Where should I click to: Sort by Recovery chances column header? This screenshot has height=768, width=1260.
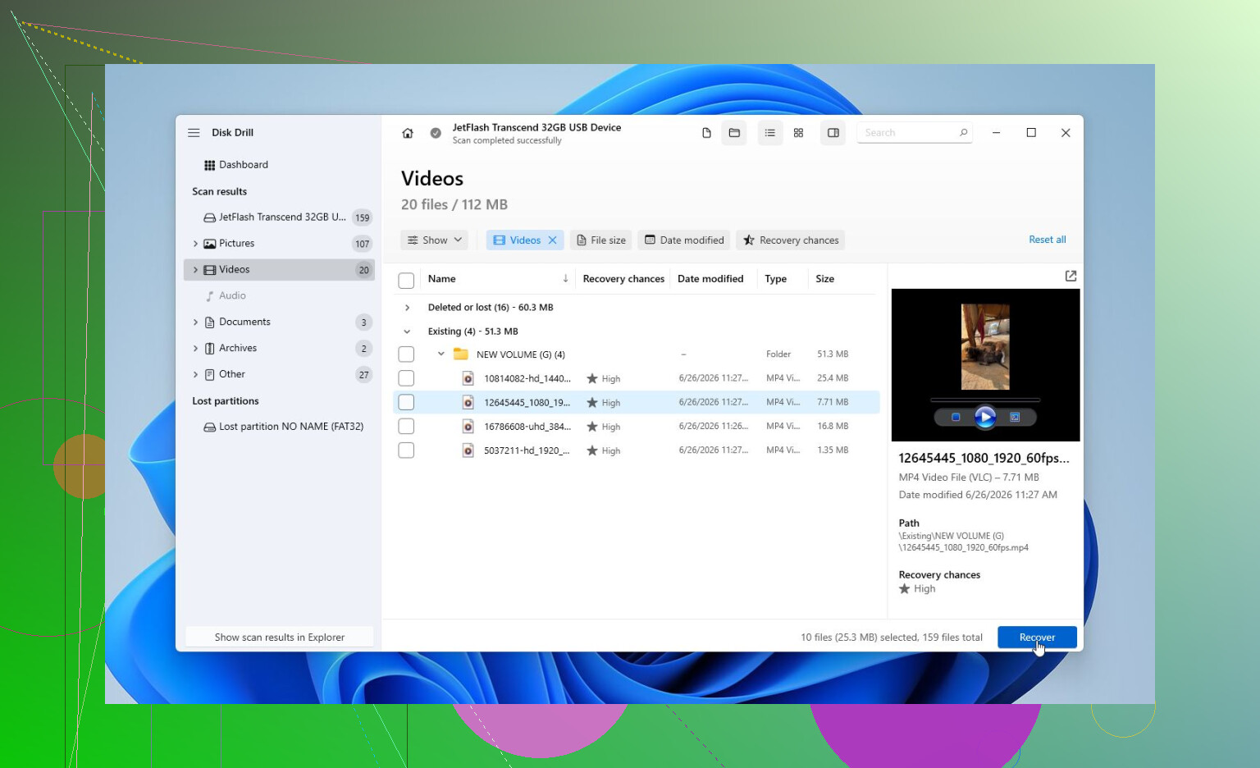pyautogui.click(x=623, y=279)
